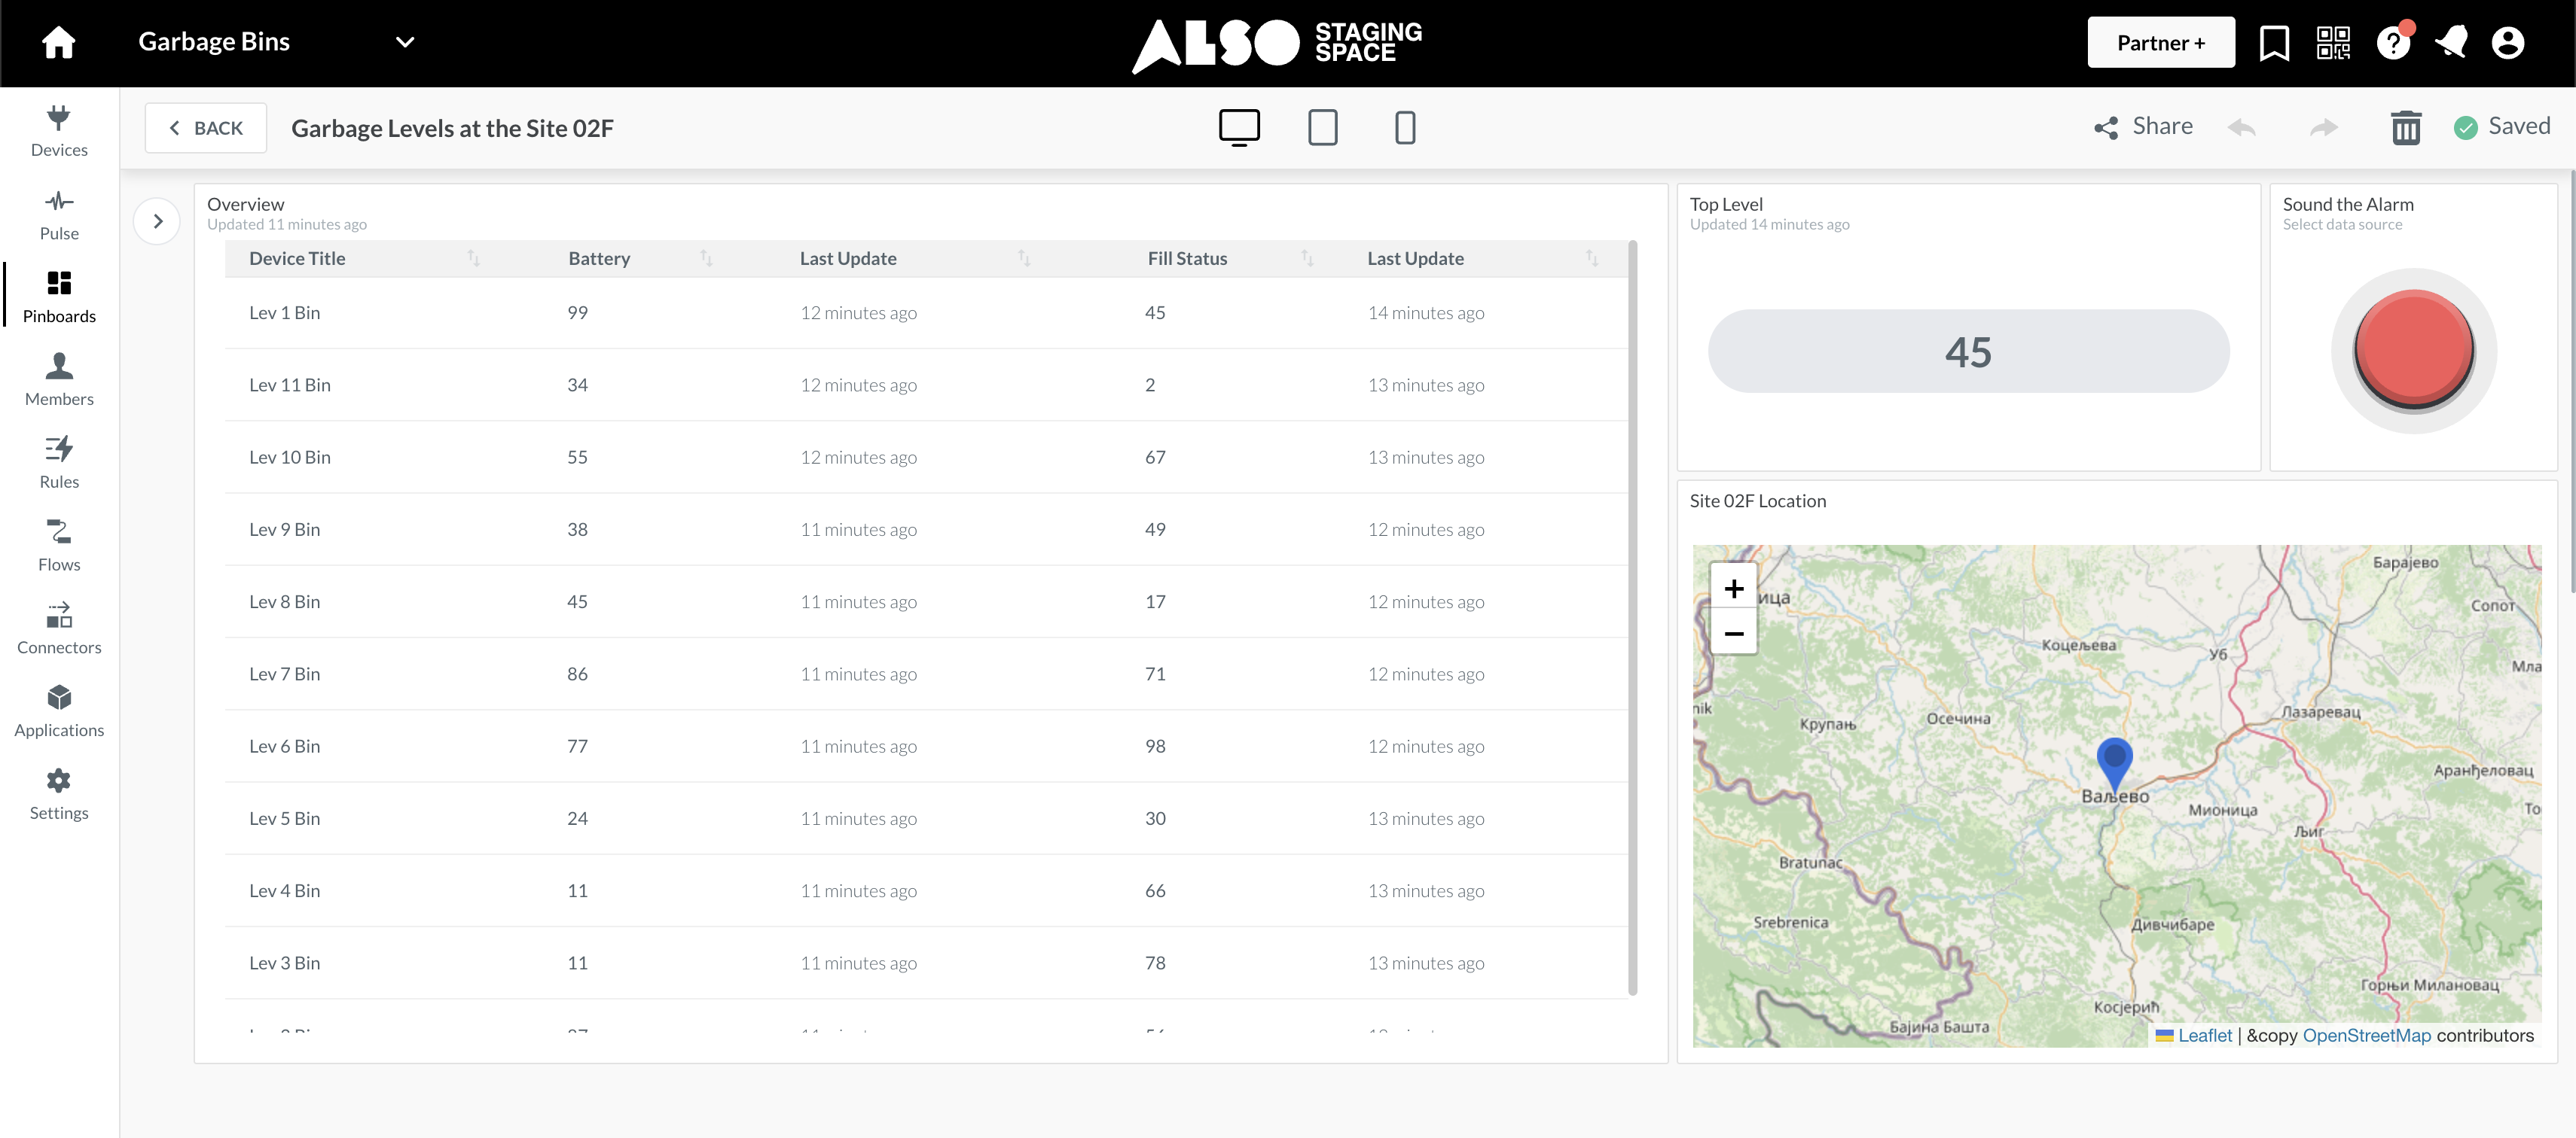The width and height of the screenshot is (2576, 1138).
Task: Expand the collapsed side panel chevron
Action: click(157, 221)
